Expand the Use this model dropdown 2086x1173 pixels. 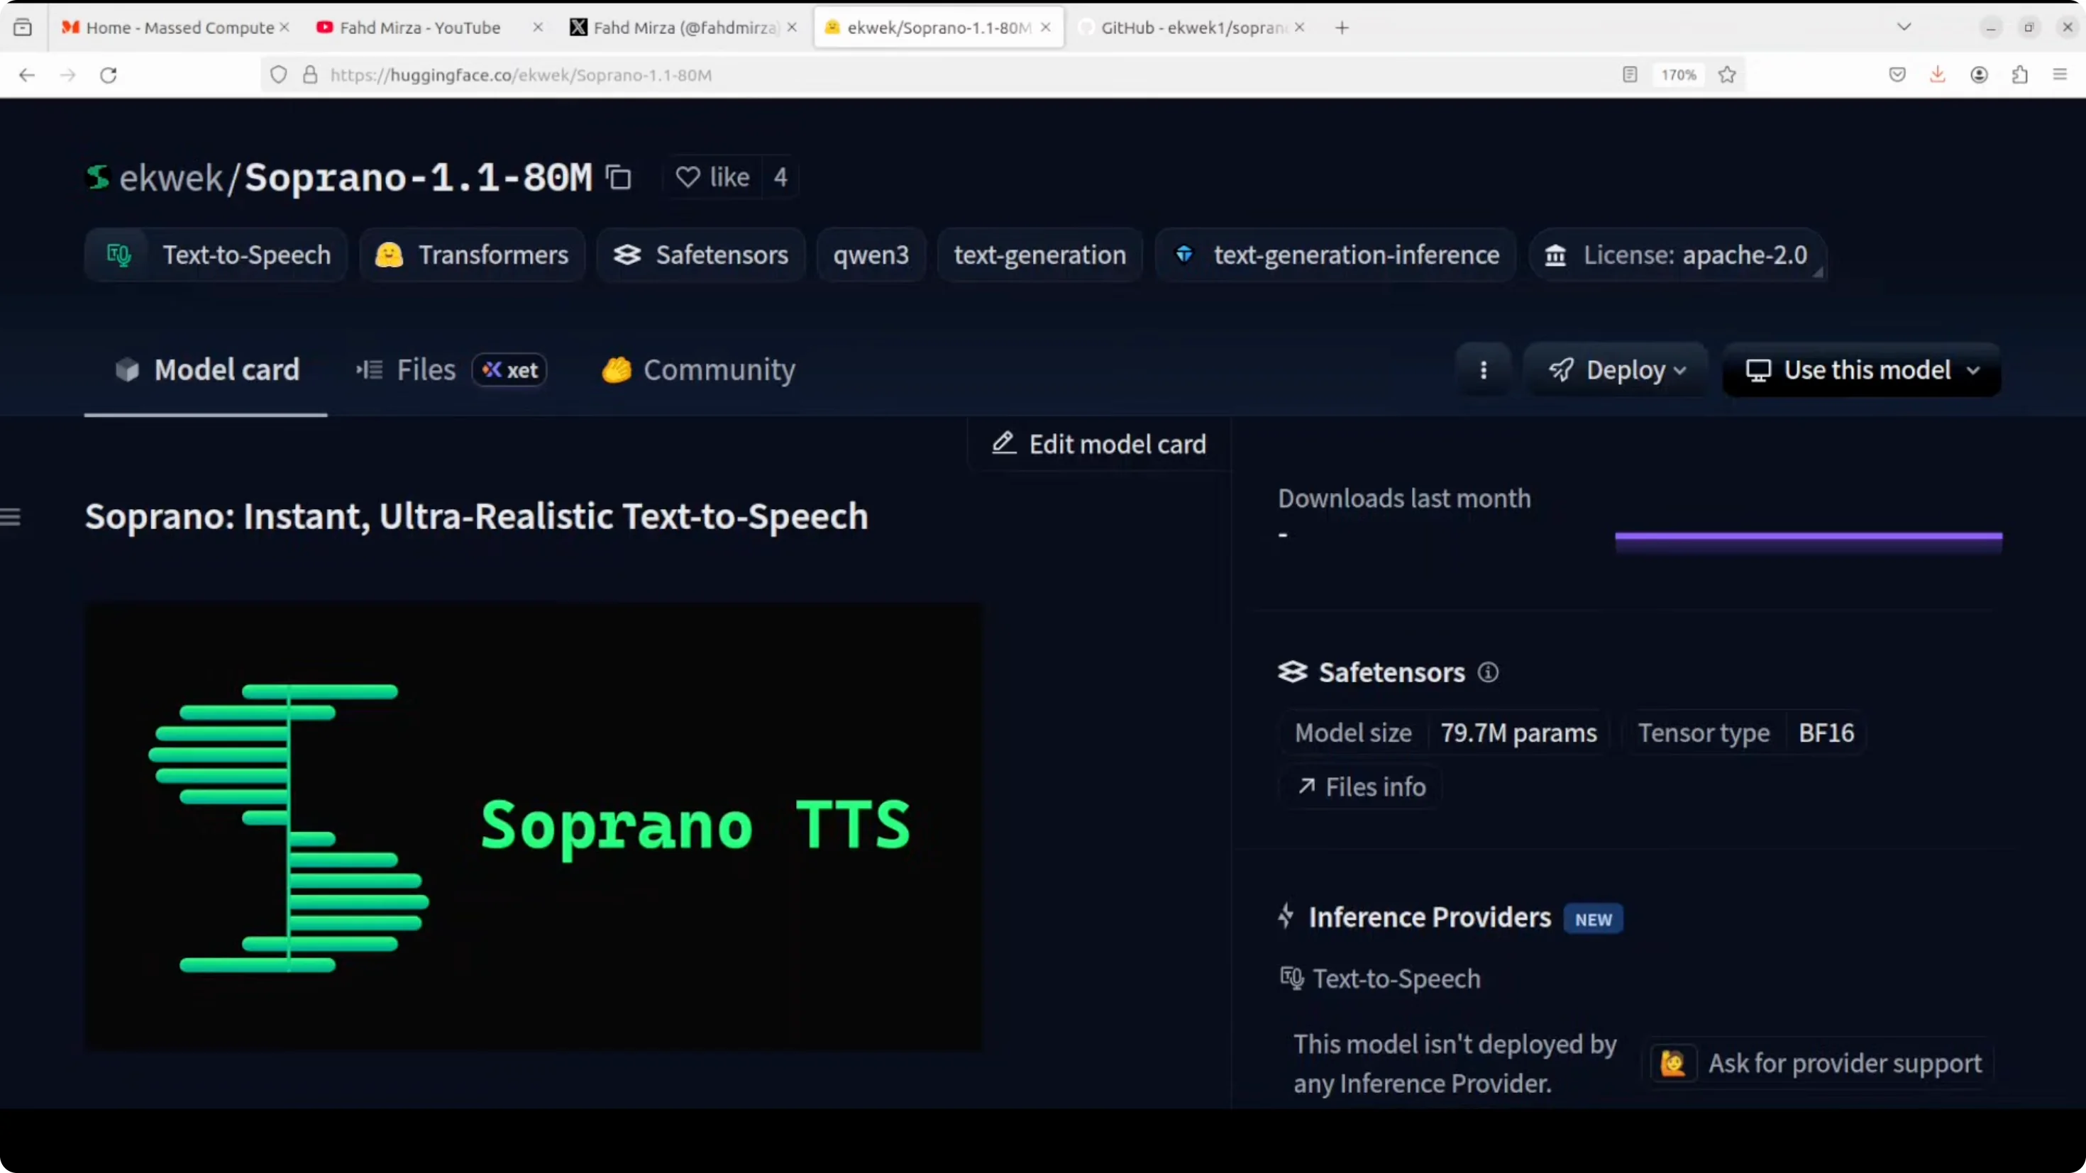[1861, 370]
